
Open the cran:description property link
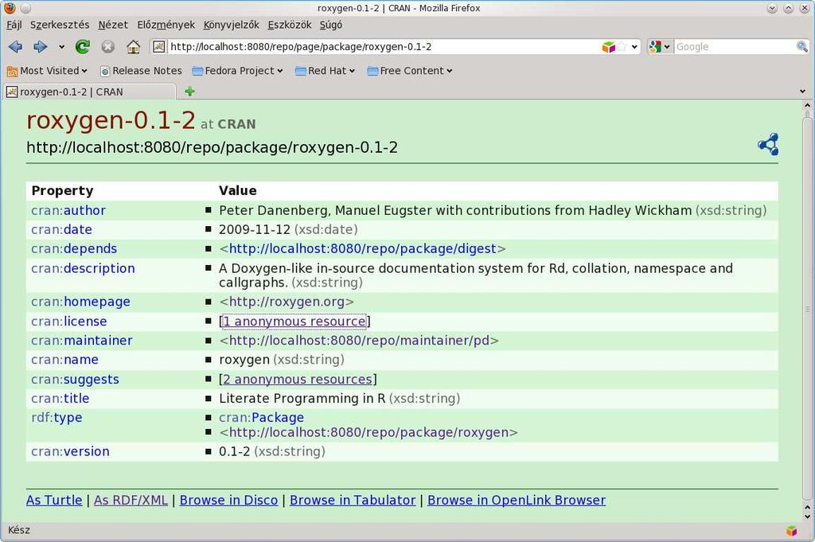tap(83, 269)
